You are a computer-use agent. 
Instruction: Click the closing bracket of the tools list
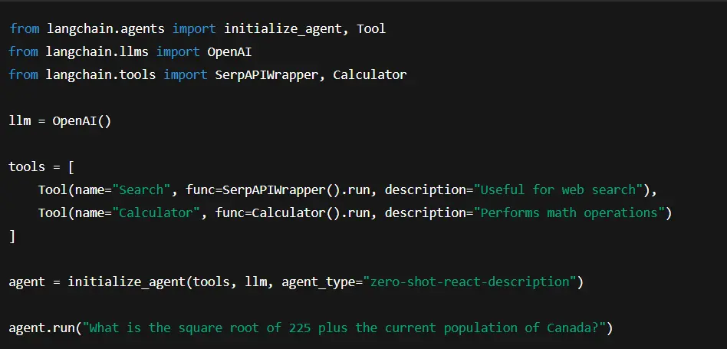[12, 235]
